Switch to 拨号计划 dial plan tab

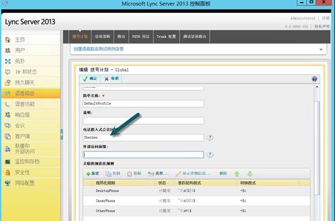pos(80,36)
